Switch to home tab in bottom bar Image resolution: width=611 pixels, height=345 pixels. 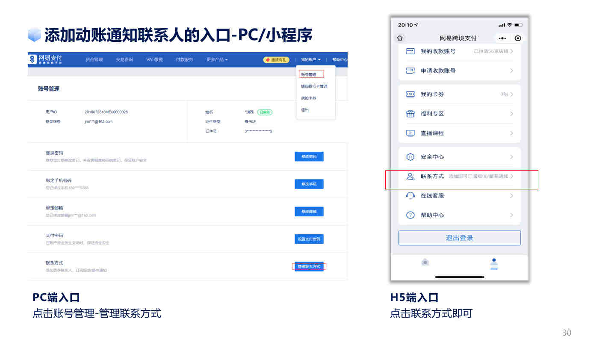pos(425,262)
